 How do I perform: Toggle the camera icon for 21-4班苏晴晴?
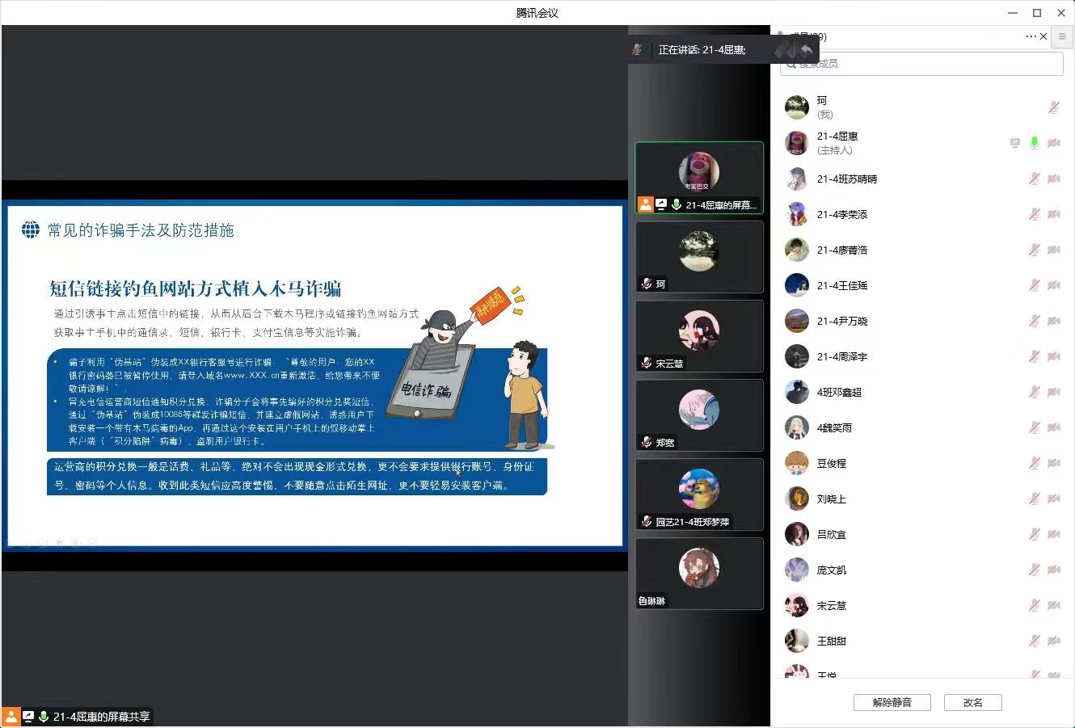pos(1053,179)
